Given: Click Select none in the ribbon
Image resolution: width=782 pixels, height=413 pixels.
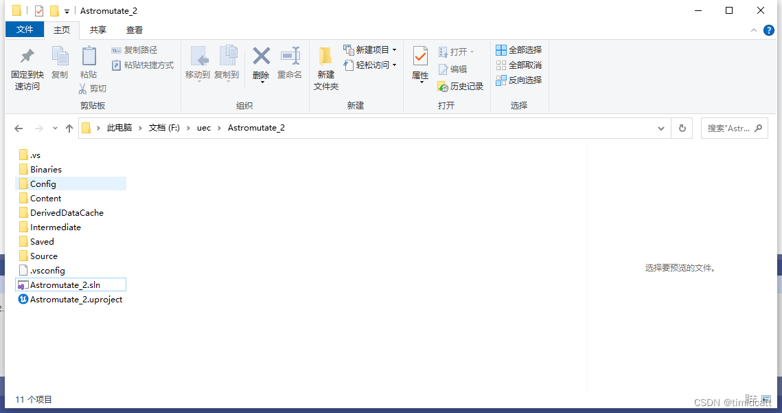Looking at the screenshot, I should click(518, 65).
